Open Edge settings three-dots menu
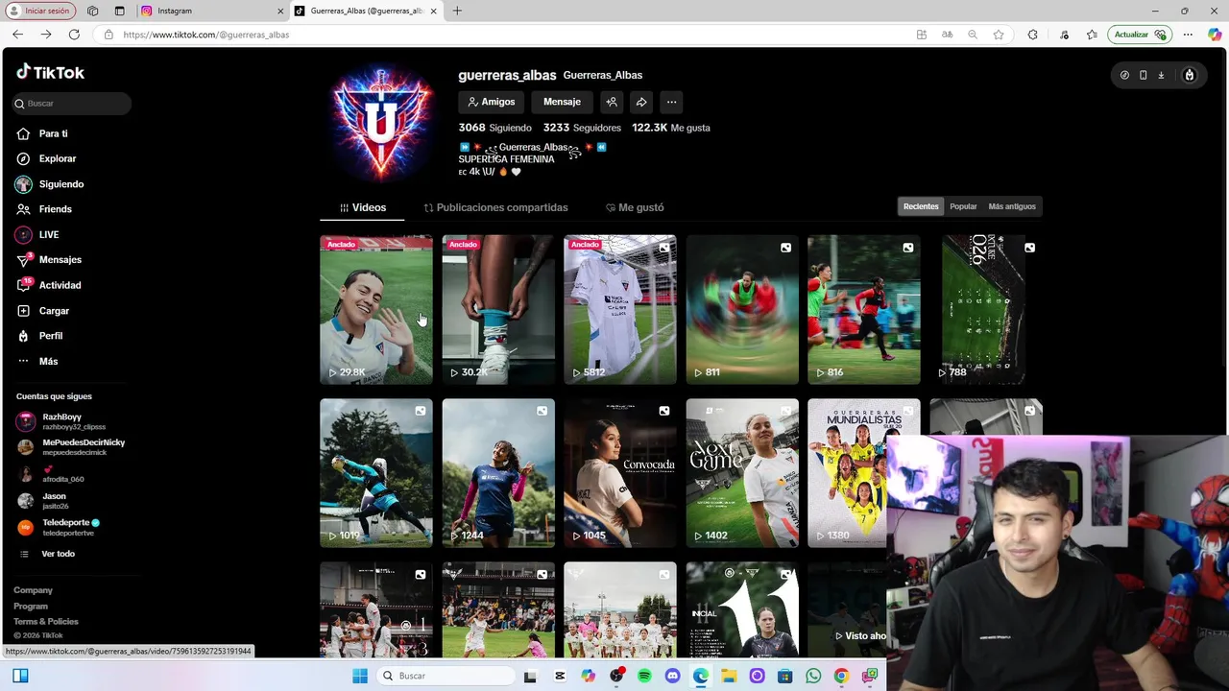 pos(1188,35)
